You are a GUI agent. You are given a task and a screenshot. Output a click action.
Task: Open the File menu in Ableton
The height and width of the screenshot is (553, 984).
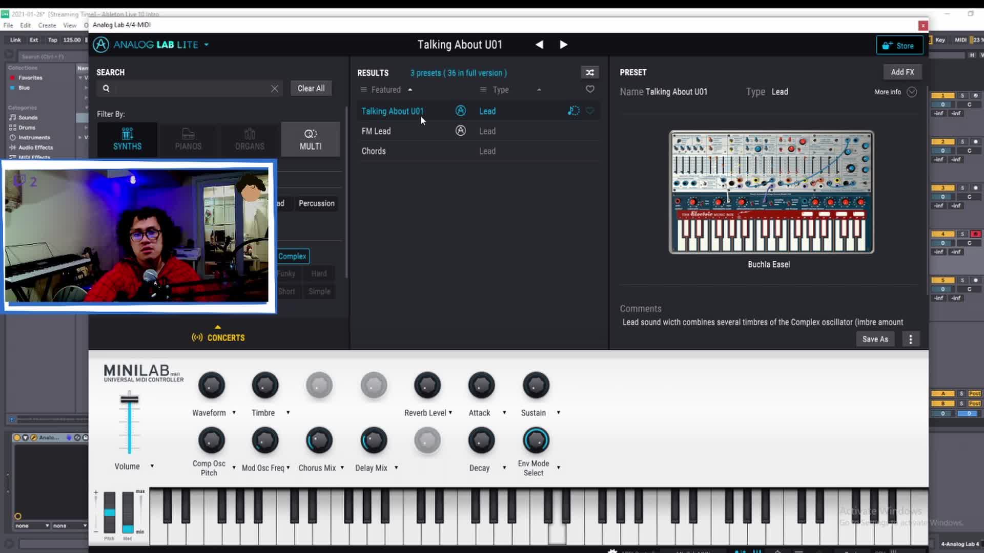pos(8,25)
